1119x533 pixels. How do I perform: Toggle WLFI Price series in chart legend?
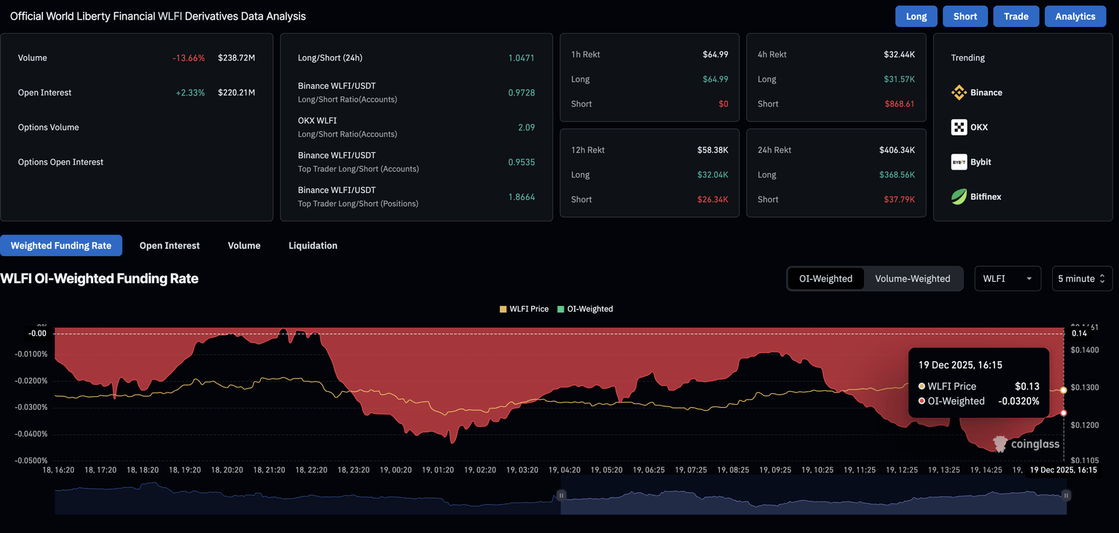[524, 309]
